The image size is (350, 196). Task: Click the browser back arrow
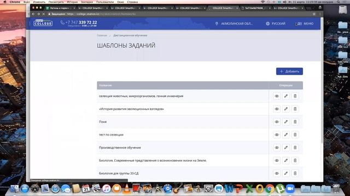33,14
